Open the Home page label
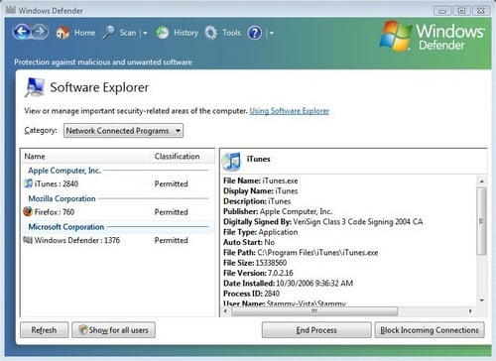 84,33
